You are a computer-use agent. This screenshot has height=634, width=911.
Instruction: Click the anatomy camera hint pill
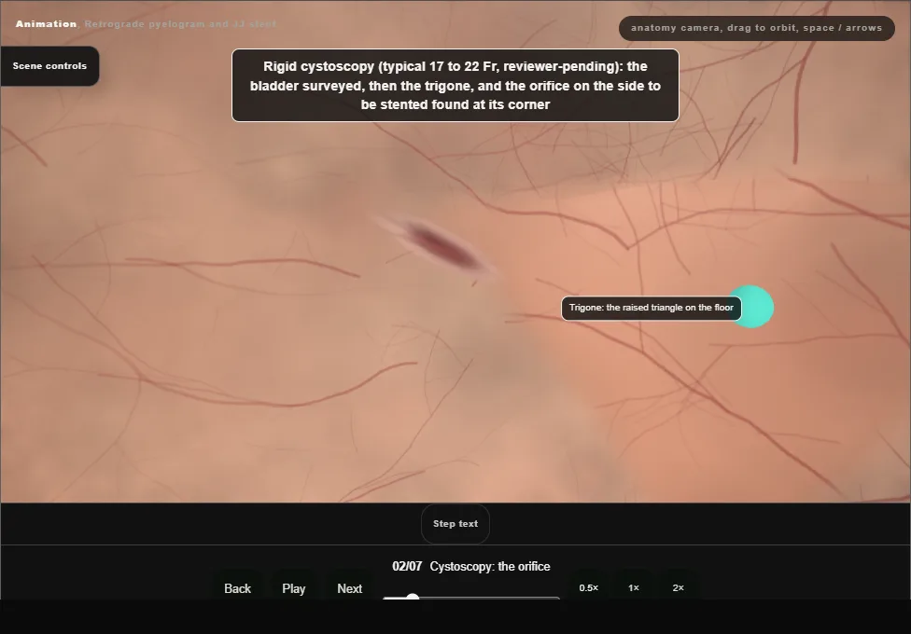(x=756, y=28)
